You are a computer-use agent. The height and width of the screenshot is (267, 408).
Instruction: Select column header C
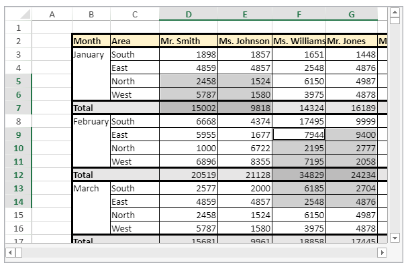[135, 14]
